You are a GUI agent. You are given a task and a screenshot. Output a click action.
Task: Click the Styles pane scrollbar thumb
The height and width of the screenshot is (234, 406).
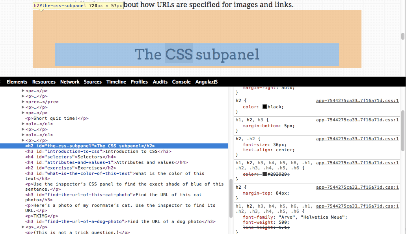pyautogui.click(x=402, y=131)
